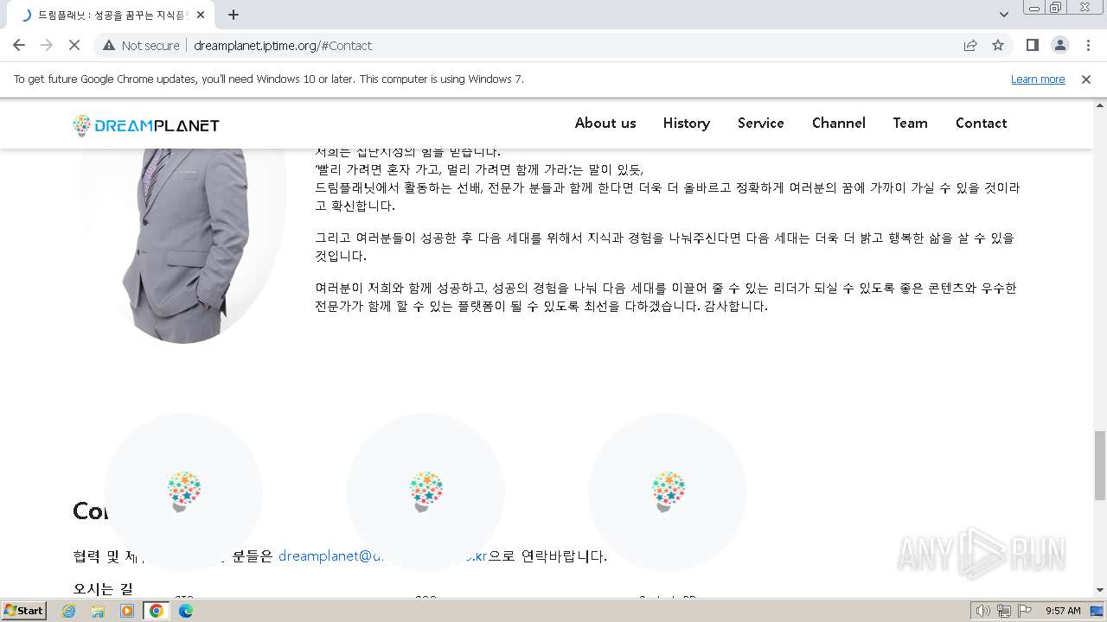Open the Windows Start menu

(x=23, y=610)
